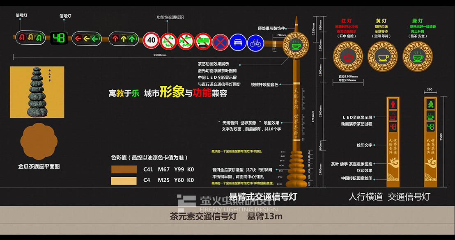
Task: Click the blue car sign
Action: (x=238, y=42)
